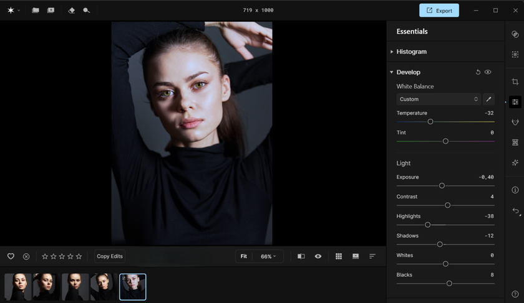524x303 pixels.
Task: Click the Contrast slider handle
Action: pyautogui.click(x=447, y=205)
